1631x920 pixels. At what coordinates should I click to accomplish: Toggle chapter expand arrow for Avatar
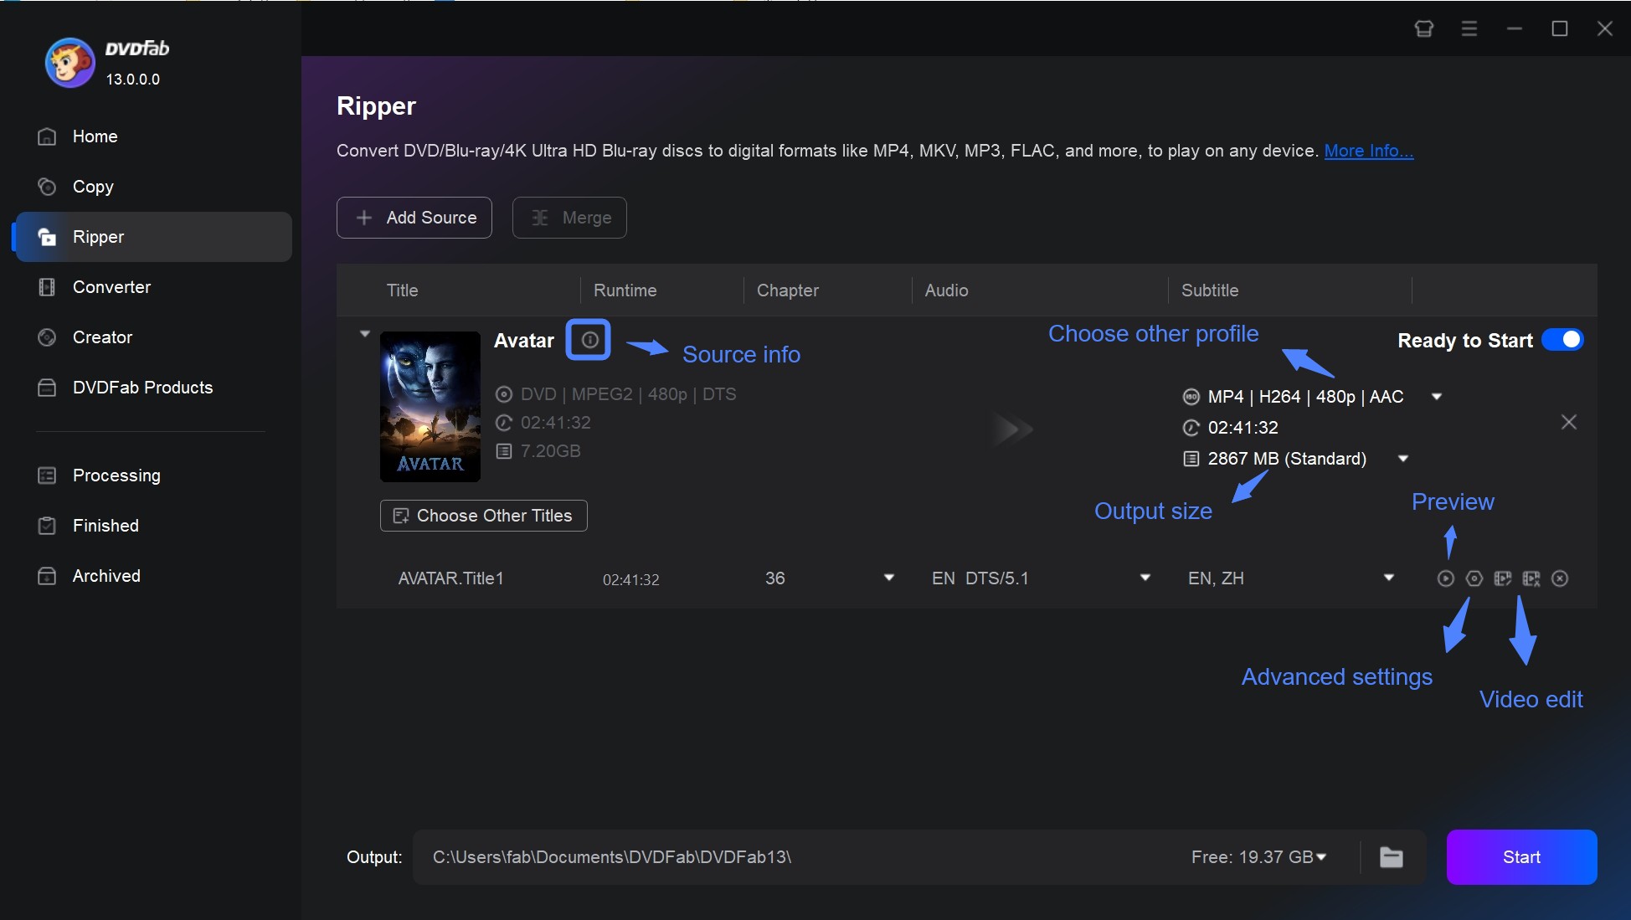(364, 332)
